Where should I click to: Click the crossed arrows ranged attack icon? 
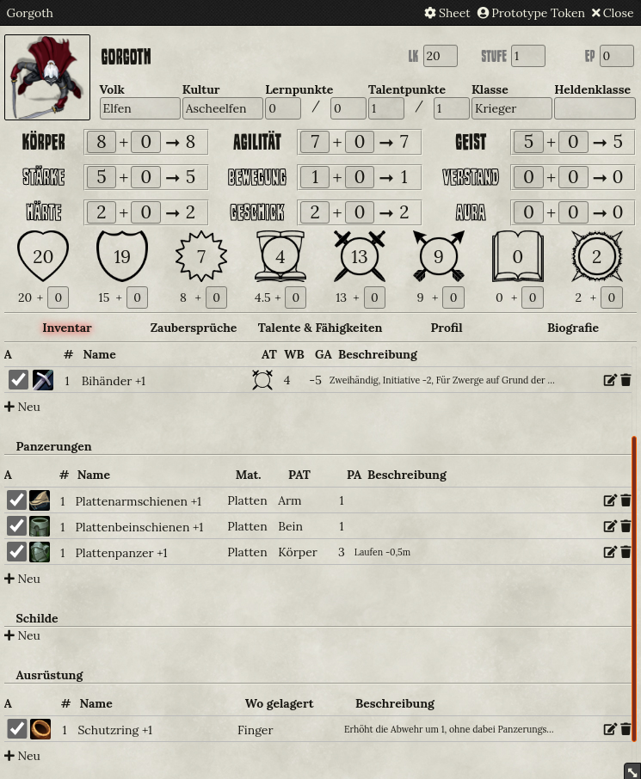(439, 256)
